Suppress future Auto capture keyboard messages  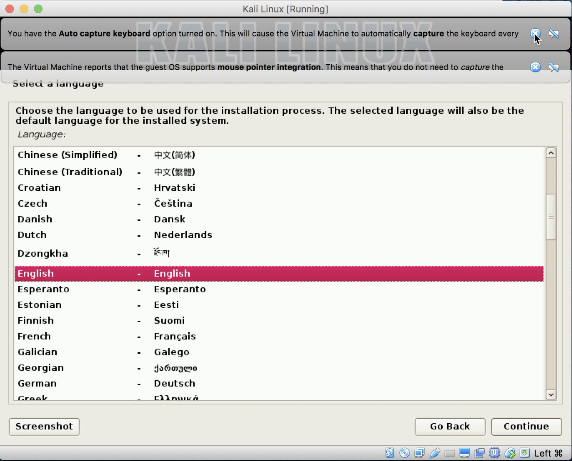[x=554, y=34]
